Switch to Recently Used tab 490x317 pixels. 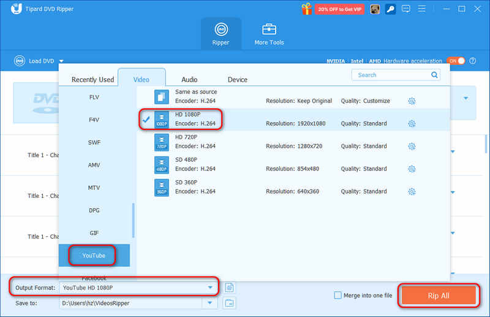(92, 79)
